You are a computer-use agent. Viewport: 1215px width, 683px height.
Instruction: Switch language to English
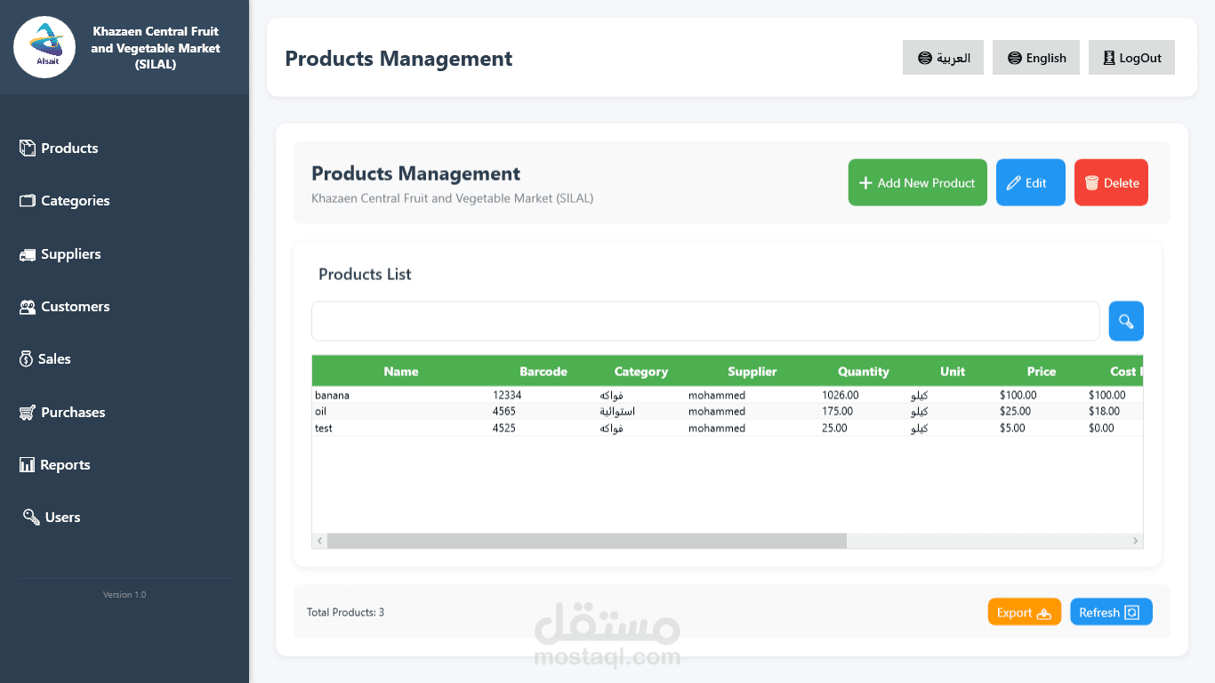coord(1036,58)
